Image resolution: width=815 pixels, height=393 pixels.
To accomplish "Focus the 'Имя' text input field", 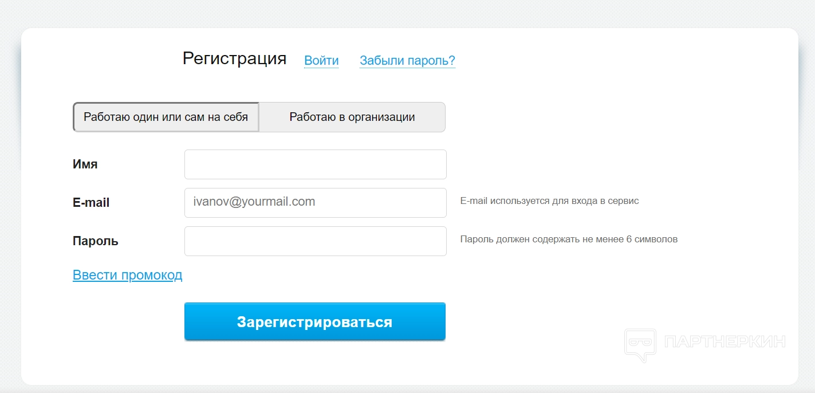I will point(315,164).
